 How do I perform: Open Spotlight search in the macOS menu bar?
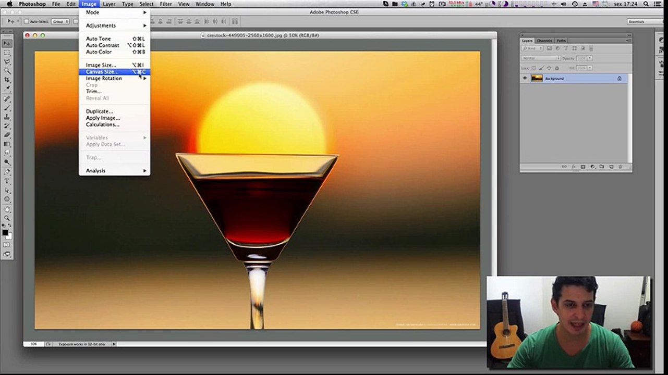647,4
